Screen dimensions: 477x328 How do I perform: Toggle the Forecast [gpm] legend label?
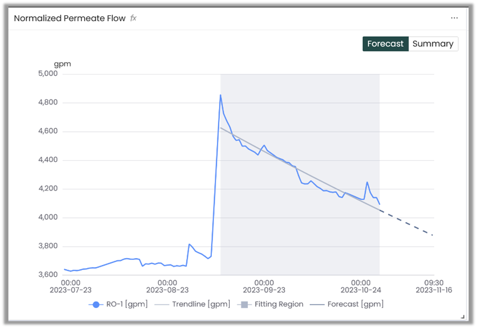click(355, 304)
